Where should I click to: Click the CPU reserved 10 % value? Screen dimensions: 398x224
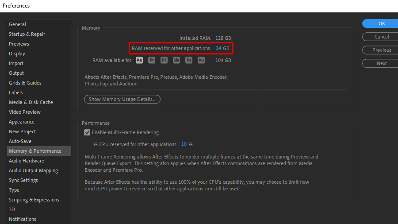[184, 144]
